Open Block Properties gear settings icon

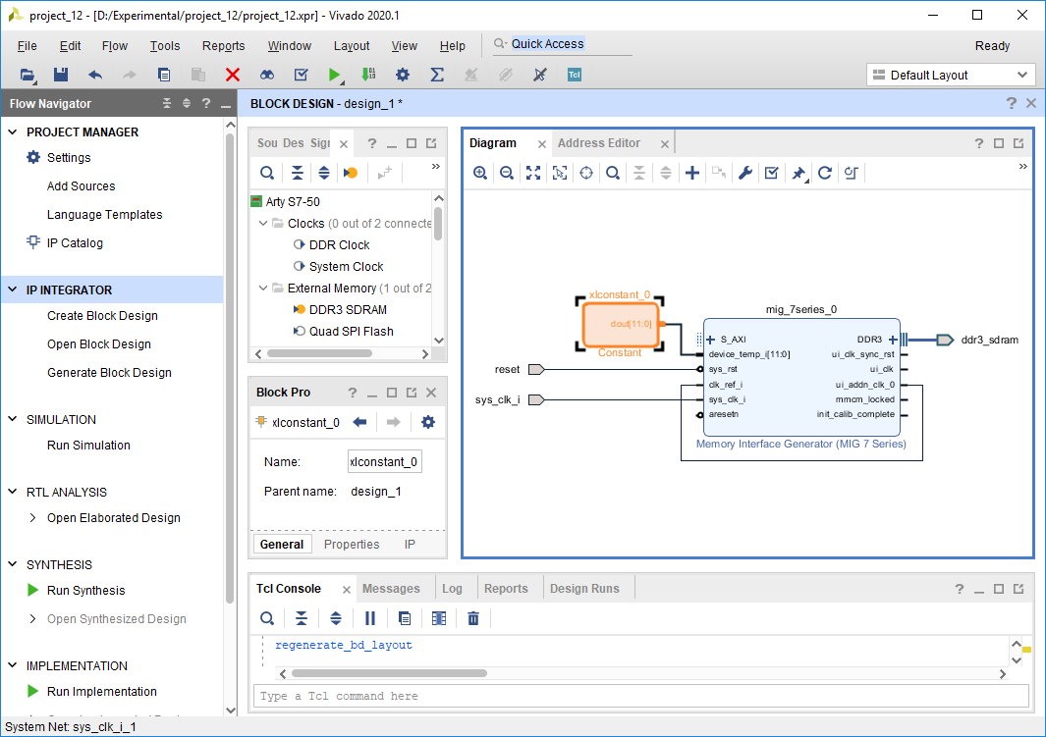(428, 422)
